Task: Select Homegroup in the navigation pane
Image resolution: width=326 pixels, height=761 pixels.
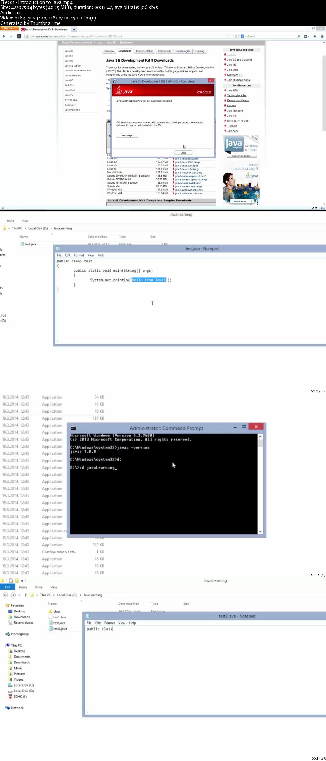Action: (17, 634)
